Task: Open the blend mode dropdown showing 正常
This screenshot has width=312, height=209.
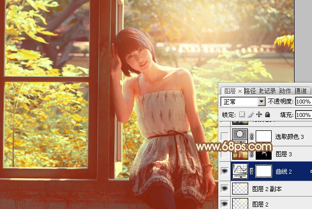Action: pos(243,102)
